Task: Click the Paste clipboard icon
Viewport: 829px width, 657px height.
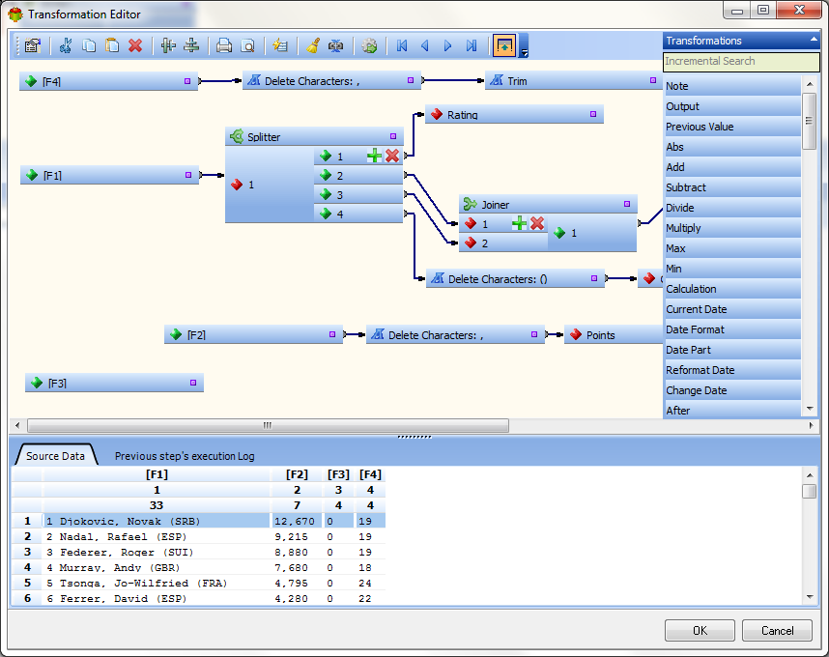Action: 112,46
